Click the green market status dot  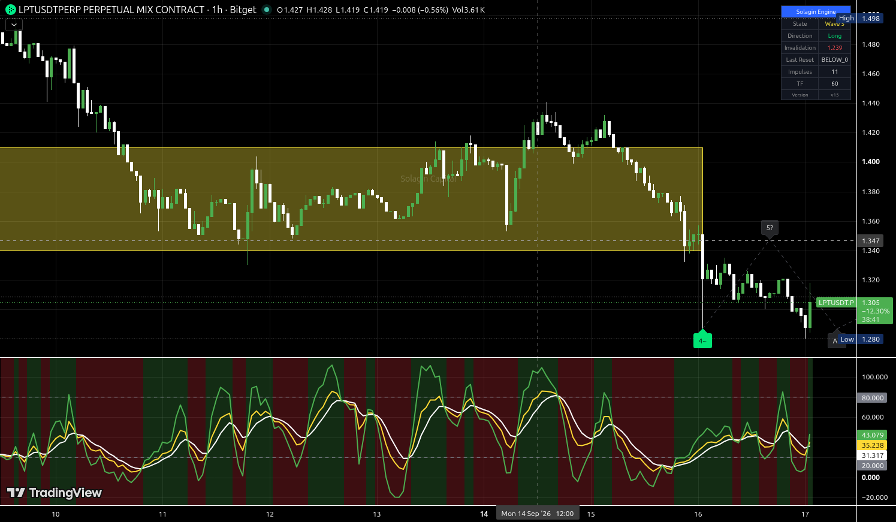pos(267,10)
